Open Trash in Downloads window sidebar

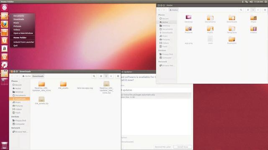16,113
